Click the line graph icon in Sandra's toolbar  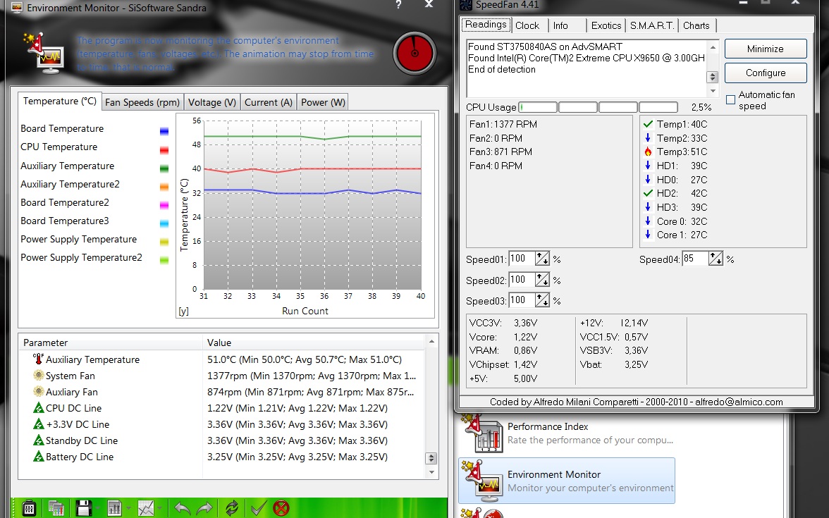point(145,508)
